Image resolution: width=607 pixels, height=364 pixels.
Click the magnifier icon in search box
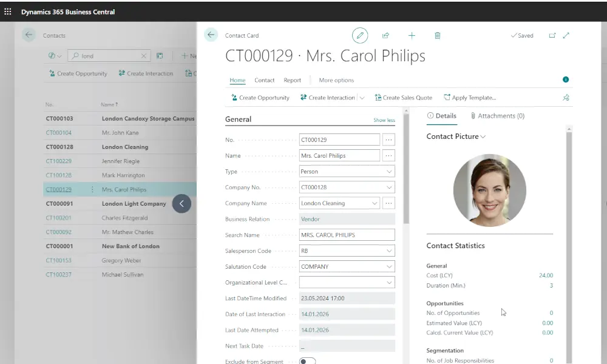coord(76,56)
